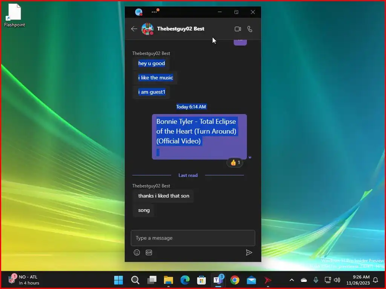Minimize the Teams chat window
Viewport: 386px width, 289px height.
tap(220, 12)
